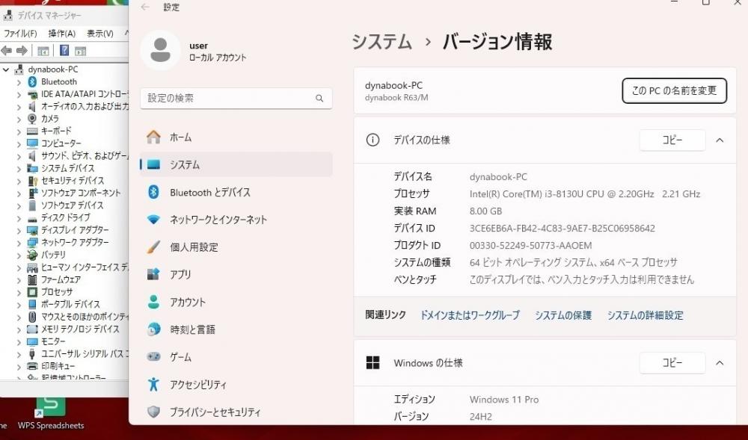Click Device Manager forward arrow toolbar icon
Screen dimensions: 748x440
click(22, 51)
